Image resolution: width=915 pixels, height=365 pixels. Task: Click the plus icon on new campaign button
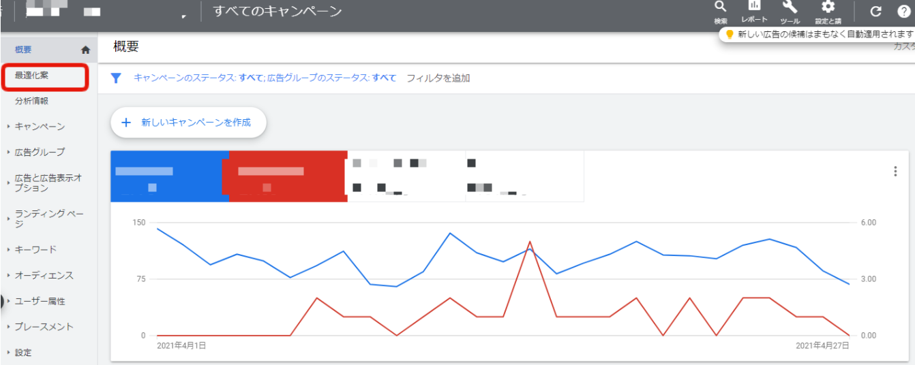(x=125, y=123)
